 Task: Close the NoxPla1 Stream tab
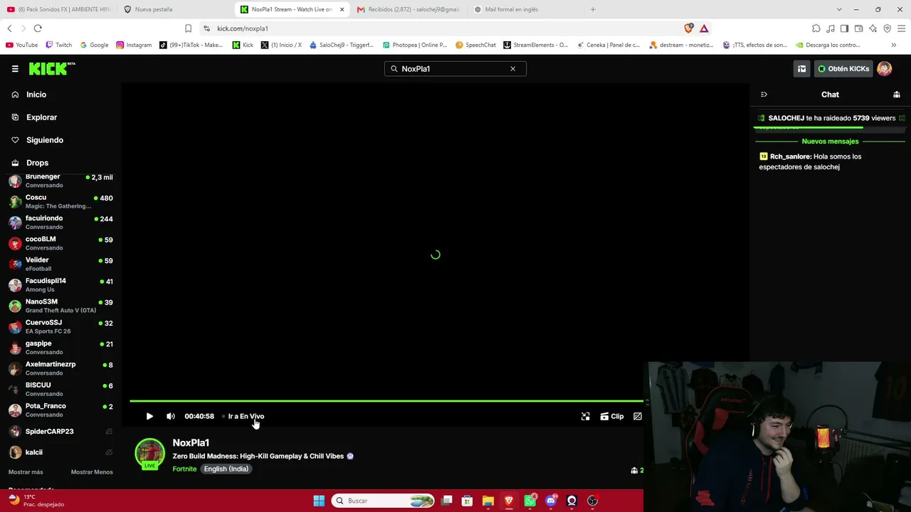[x=342, y=9]
